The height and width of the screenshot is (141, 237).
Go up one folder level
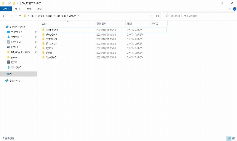point(20,16)
